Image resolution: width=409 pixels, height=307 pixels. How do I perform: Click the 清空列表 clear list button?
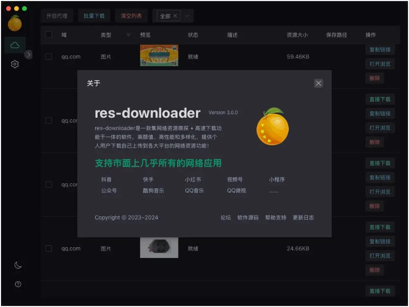130,15
